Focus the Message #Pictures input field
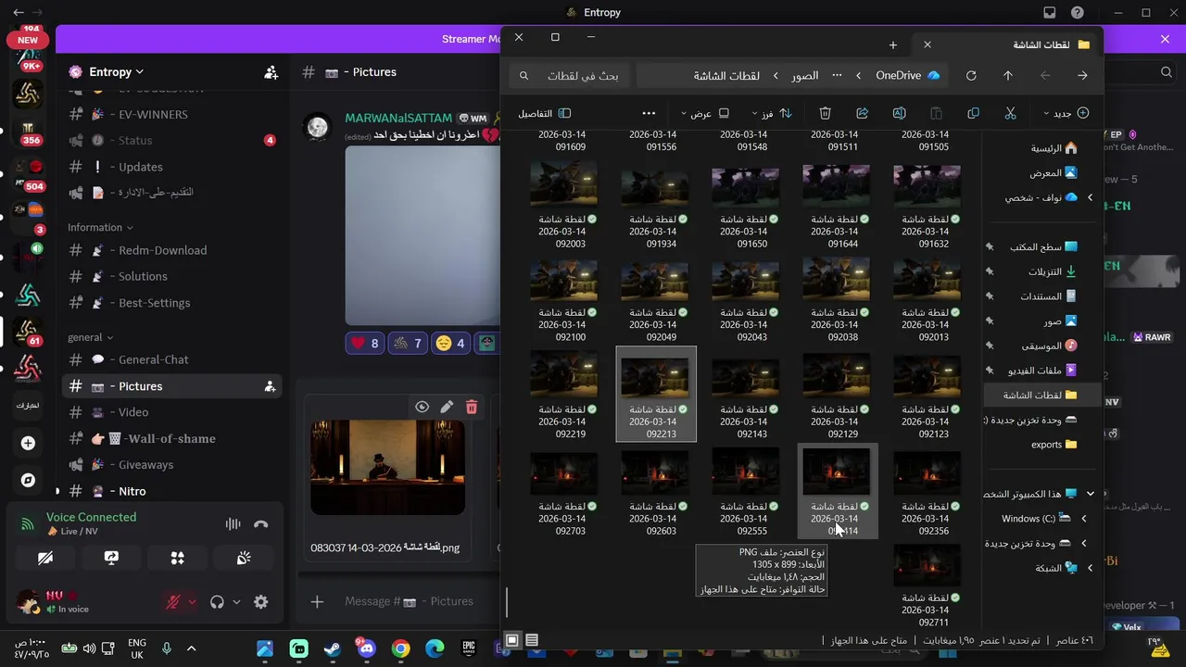This screenshot has height=667, width=1186. [409, 601]
